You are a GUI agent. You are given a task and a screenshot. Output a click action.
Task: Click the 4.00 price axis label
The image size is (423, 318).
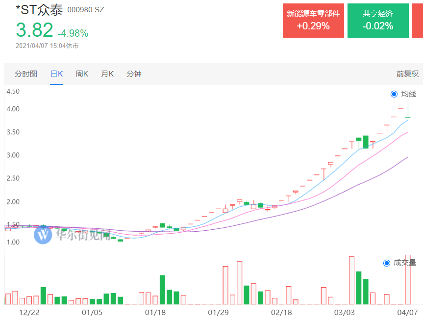point(13,109)
